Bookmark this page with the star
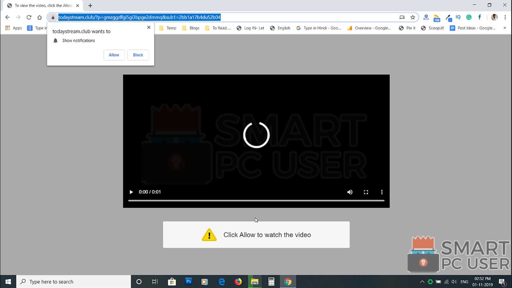Screen dimensions: 512x288 (413, 17)
